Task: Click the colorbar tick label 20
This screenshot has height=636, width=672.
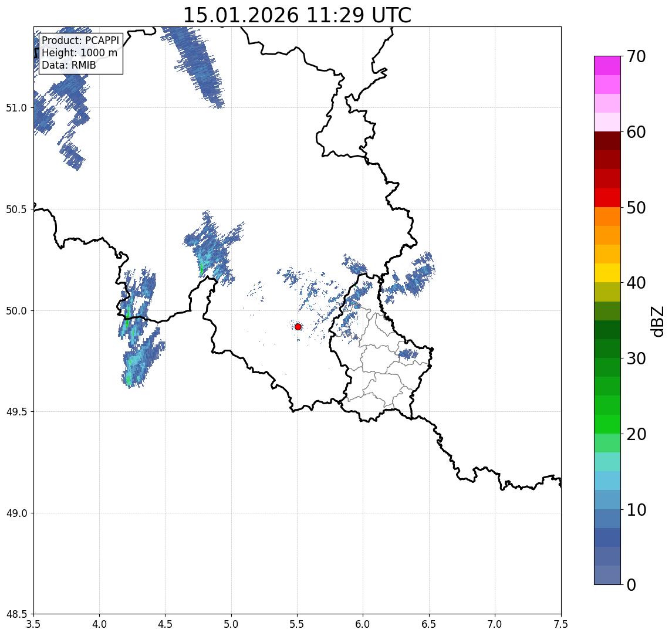Action: point(636,434)
